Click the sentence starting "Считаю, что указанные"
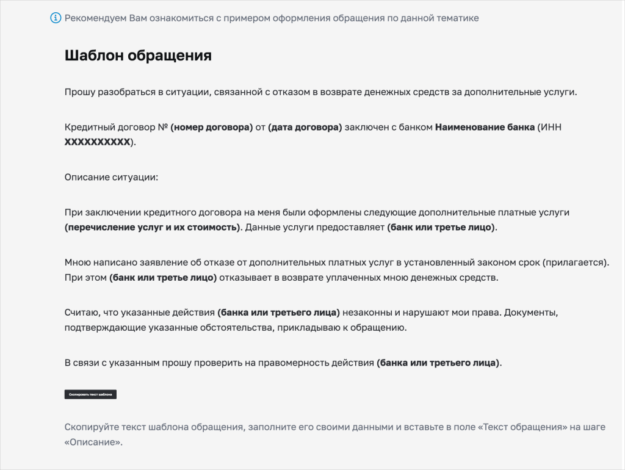This screenshot has height=470, width=625. [x=140, y=313]
